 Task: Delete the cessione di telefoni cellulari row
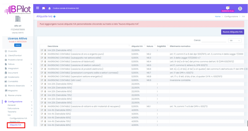click(45, 65)
